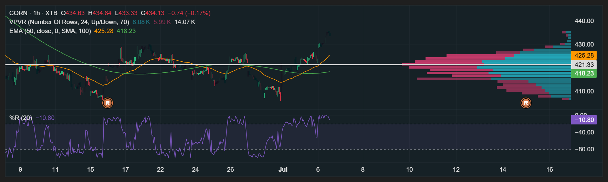
Task: Click date 11 on the time axis
Action: click(55, 170)
